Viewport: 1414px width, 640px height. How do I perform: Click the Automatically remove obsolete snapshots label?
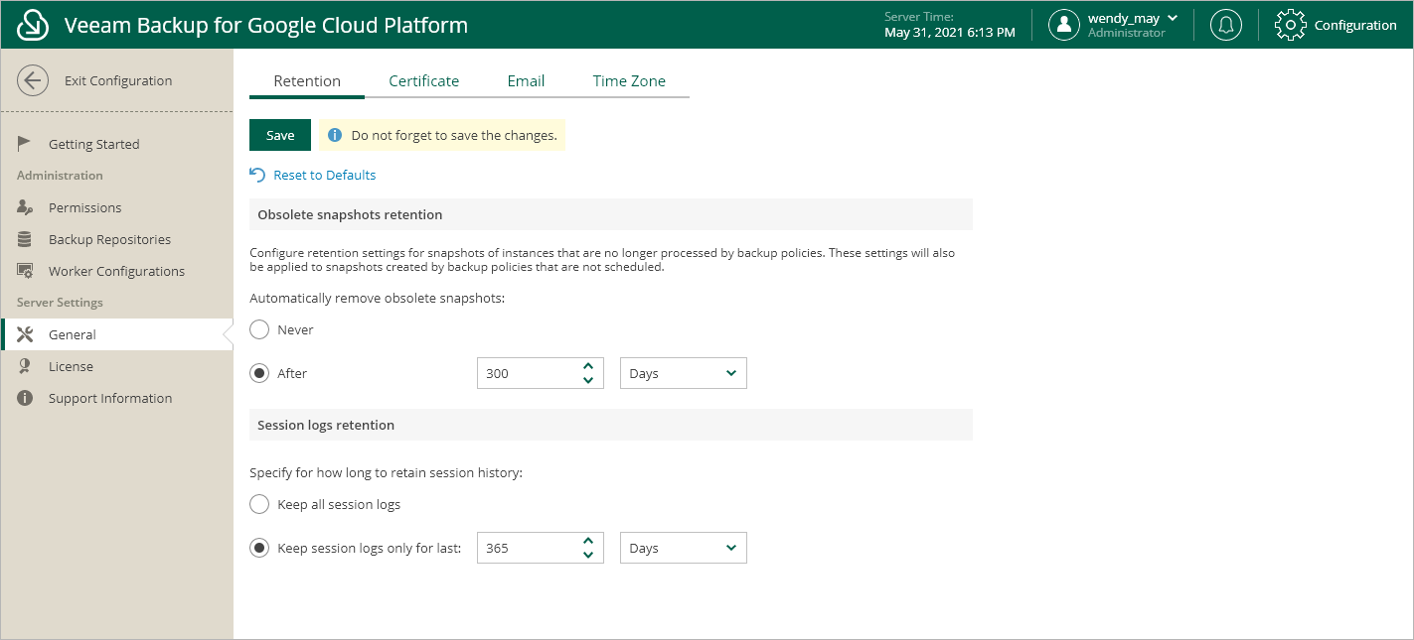tap(378, 298)
